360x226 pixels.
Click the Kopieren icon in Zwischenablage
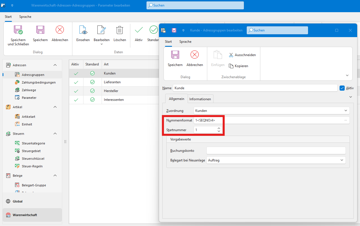(231, 66)
